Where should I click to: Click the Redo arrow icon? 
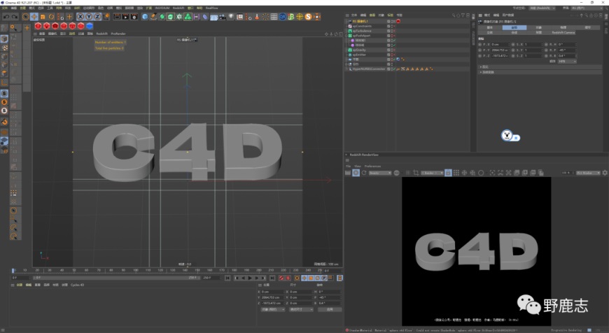tap(15, 17)
